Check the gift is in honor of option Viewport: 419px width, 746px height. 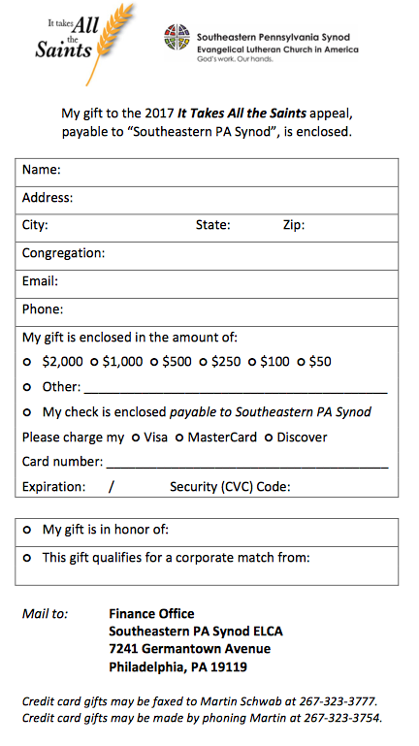click(27, 530)
